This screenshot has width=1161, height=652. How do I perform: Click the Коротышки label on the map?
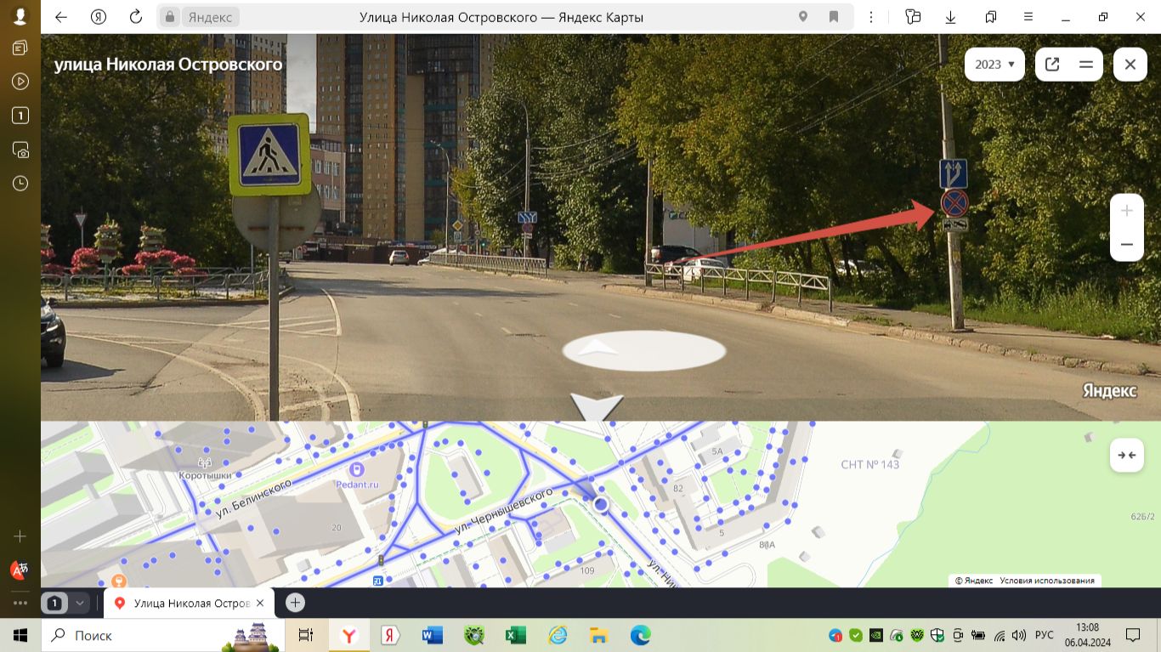click(x=205, y=476)
